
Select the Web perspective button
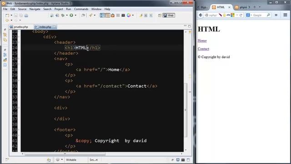point(169,15)
